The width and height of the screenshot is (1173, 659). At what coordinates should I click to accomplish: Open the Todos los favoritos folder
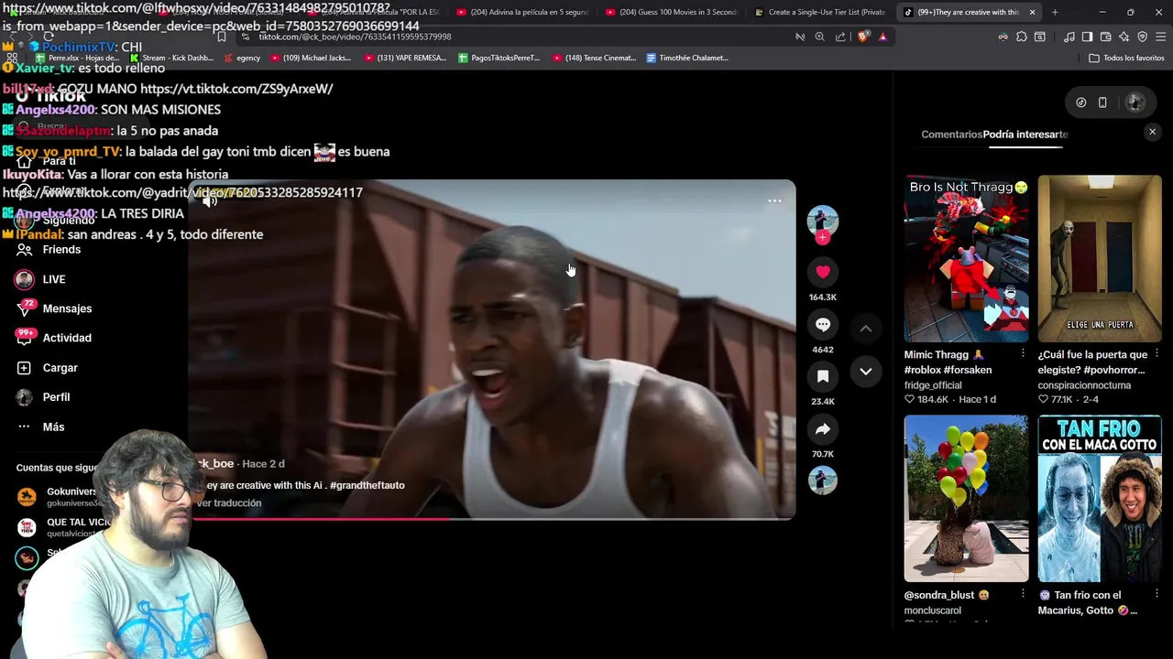pyautogui.click(x=1126, y=58)
